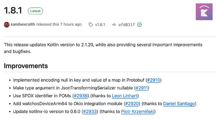Visit Daniel Santiago's profile
The height and width of the screenshot is (120, 216).
pyautogui.click(x=179, y=104)
